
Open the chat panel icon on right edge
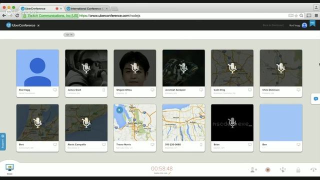point(315,99)
